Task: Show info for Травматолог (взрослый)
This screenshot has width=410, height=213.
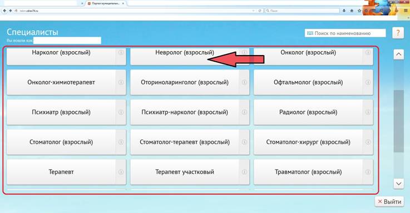Action: (x=368, y=172)
